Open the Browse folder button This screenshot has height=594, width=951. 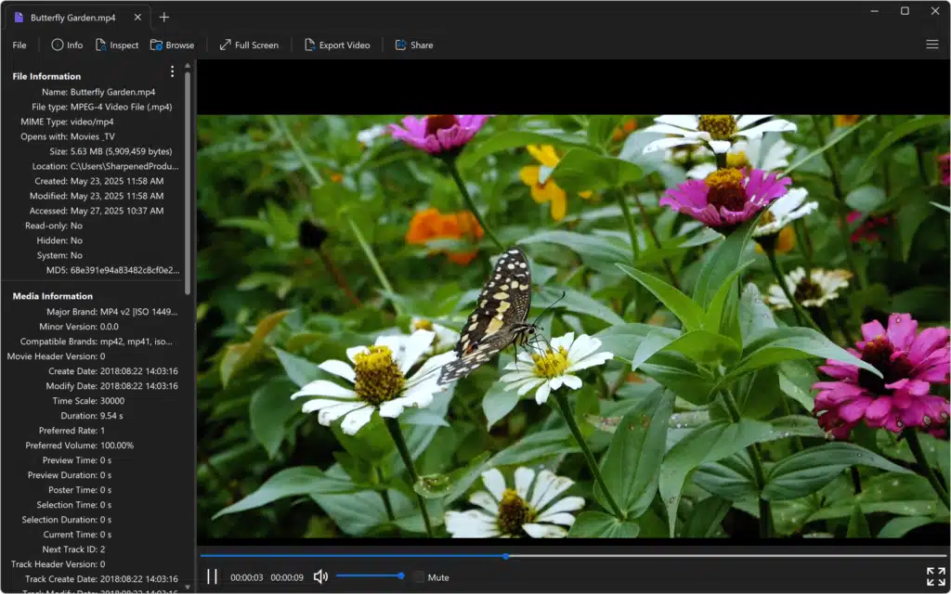[172, 45]
